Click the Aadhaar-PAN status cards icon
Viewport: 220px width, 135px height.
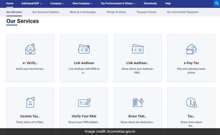pos(137,49)
